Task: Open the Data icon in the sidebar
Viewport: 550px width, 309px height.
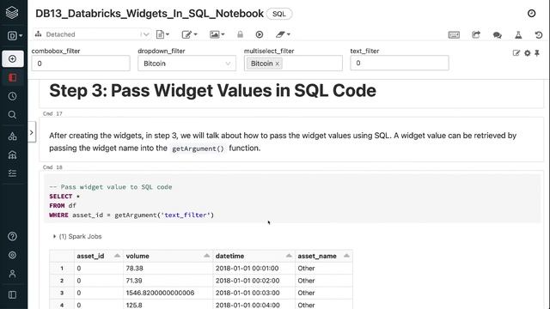Action: coord(12,136)
